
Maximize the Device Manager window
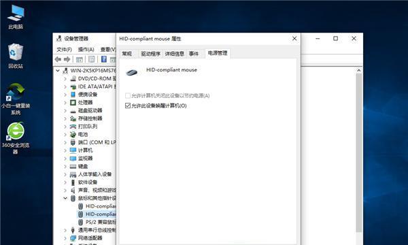click(x=336, y=39)
